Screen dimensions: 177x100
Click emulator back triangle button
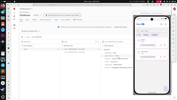(x=173, y=47)
